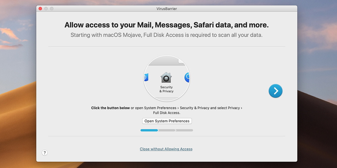Click the greyed-out zoom window button
Screen dimensions: 337x168
point(52,9)
